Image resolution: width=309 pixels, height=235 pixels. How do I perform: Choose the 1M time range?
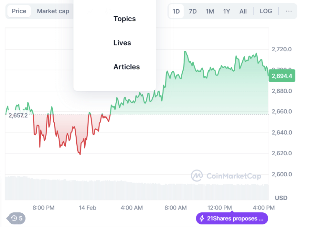[210, 11]
